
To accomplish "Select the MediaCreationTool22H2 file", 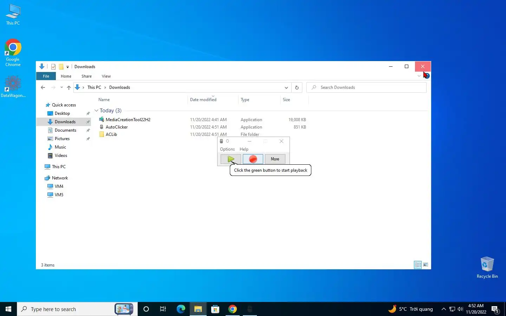I will (x=128, y=120).
